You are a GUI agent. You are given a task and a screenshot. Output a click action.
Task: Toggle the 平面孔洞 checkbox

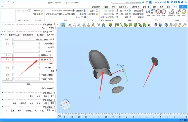pyautogui.click(x=50, y=59)
